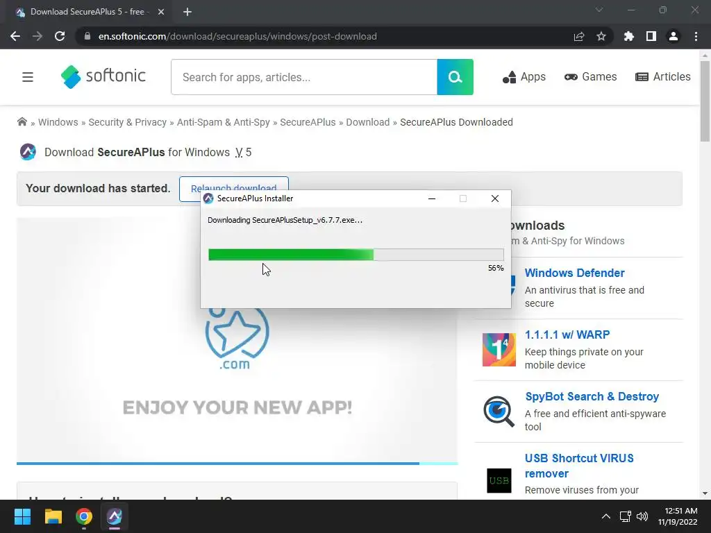Open the tab search chevron
Screen dimensions: 711x533
tap(599, 10)
